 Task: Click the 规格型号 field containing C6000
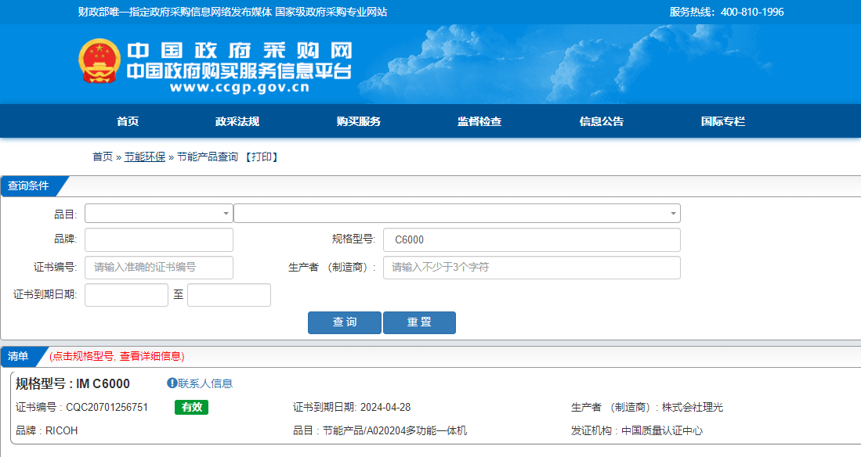pos(531,239)
